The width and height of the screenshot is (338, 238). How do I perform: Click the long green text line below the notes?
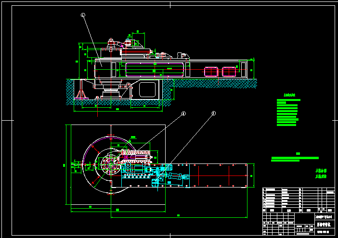[x=295, y=158]
